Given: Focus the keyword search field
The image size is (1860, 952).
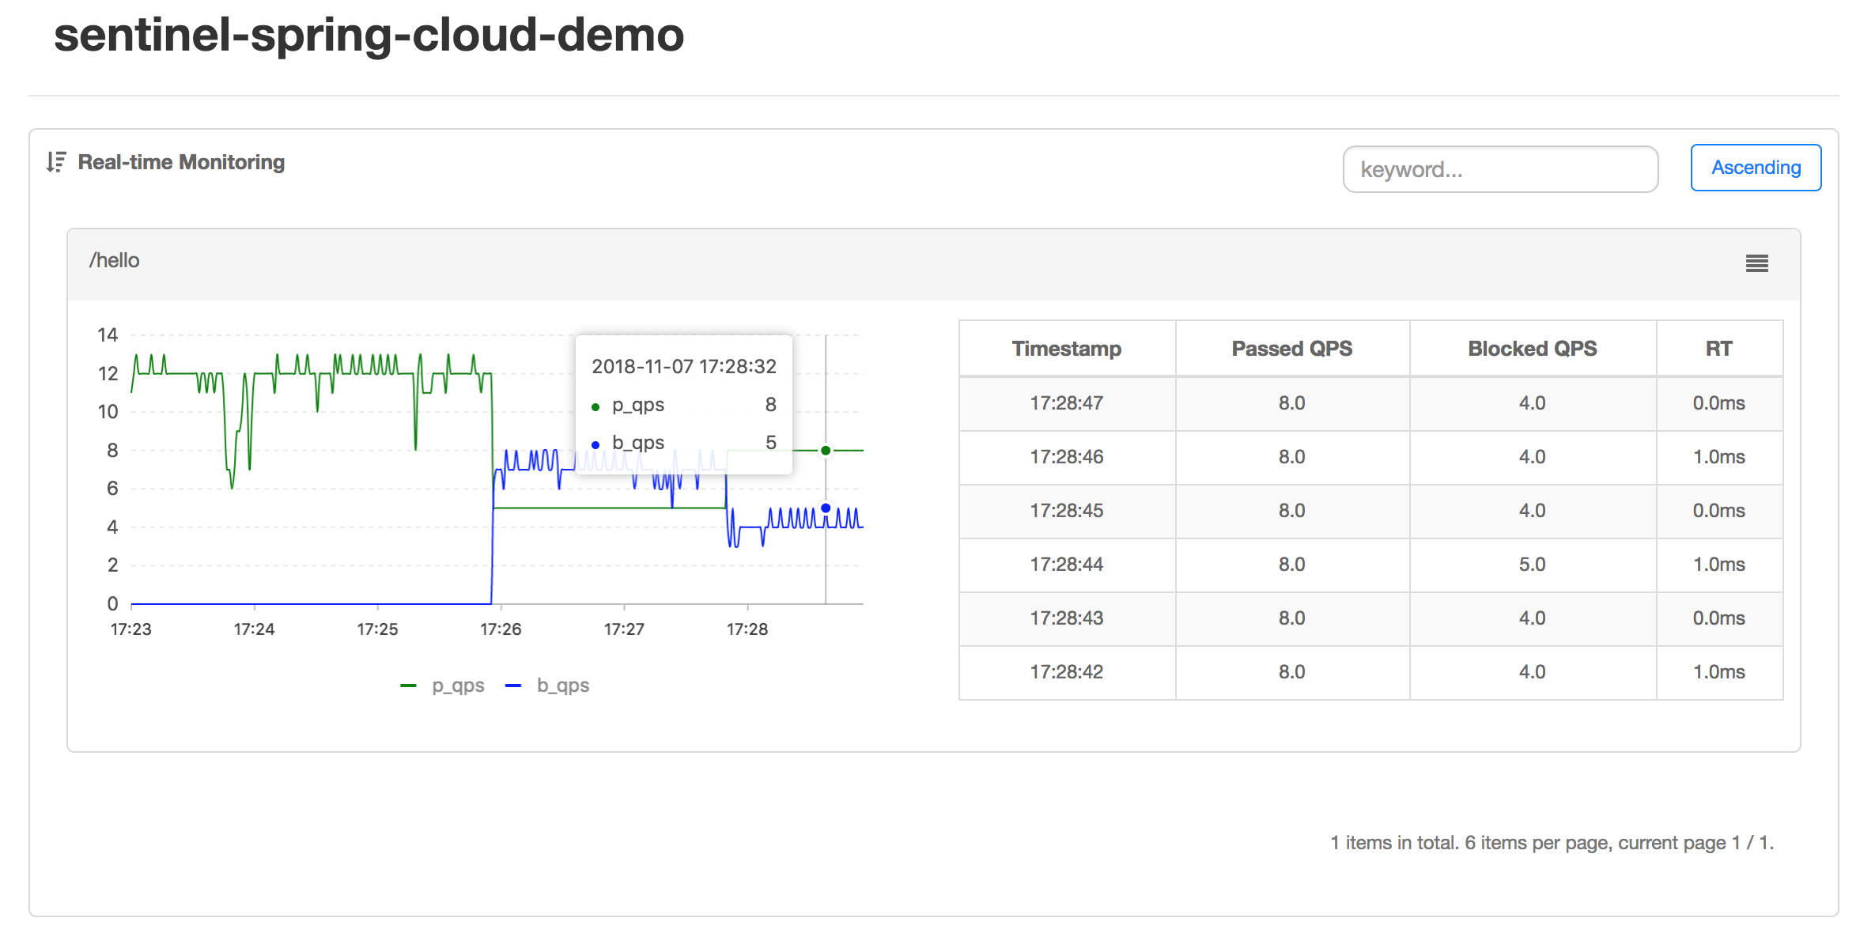Looking at the screenshot, I should 1500,169.
